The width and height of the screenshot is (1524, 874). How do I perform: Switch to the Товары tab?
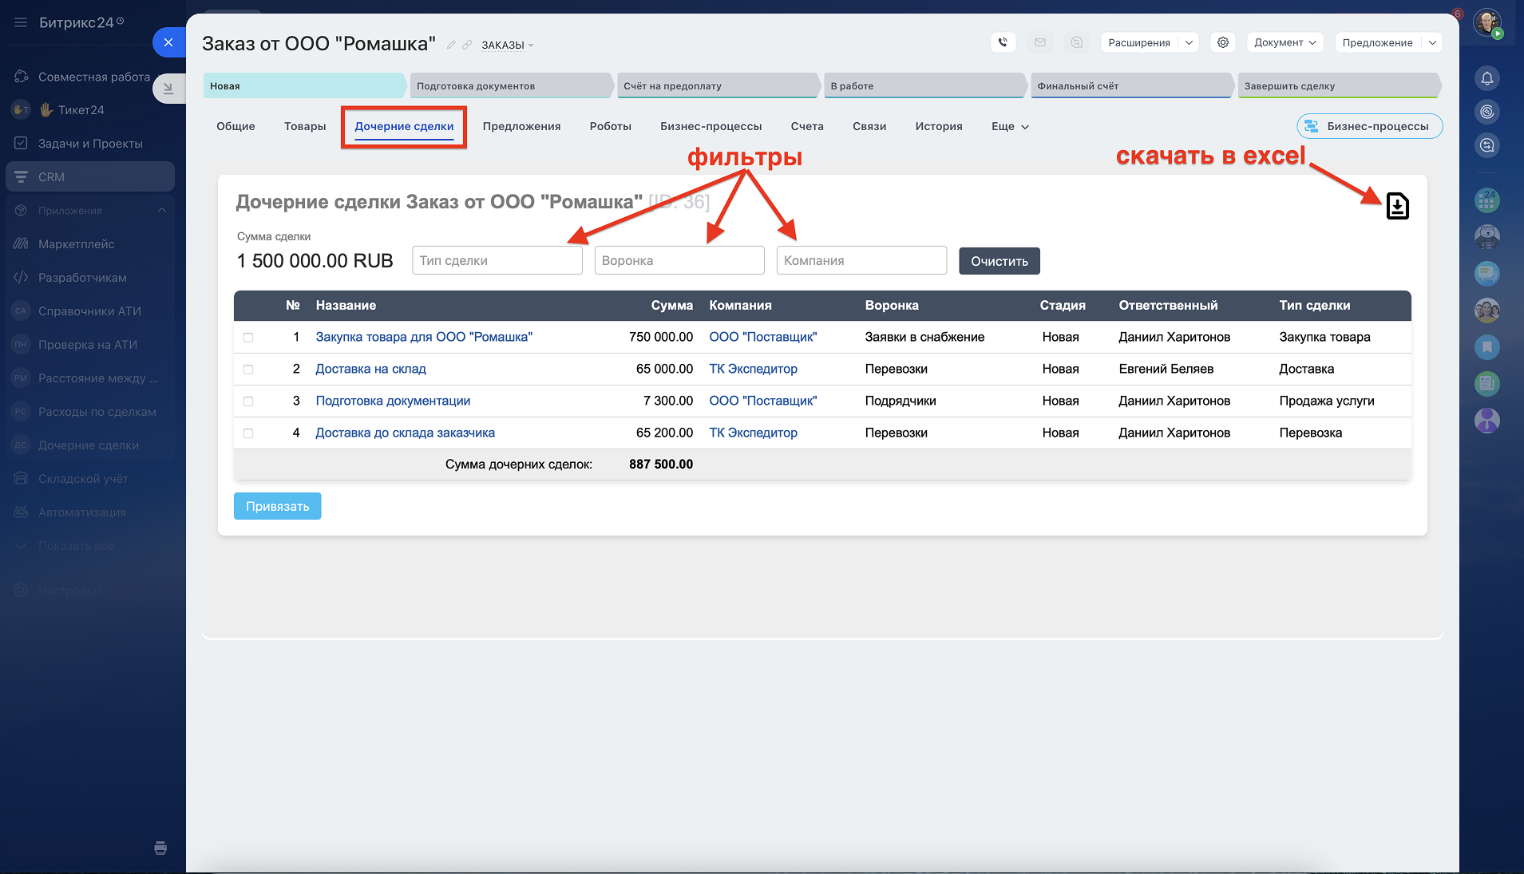point(305,126)
